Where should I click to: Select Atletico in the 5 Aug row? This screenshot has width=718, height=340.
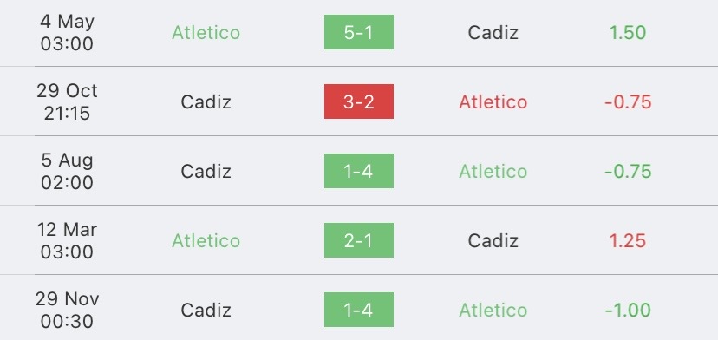coord(493,172)
